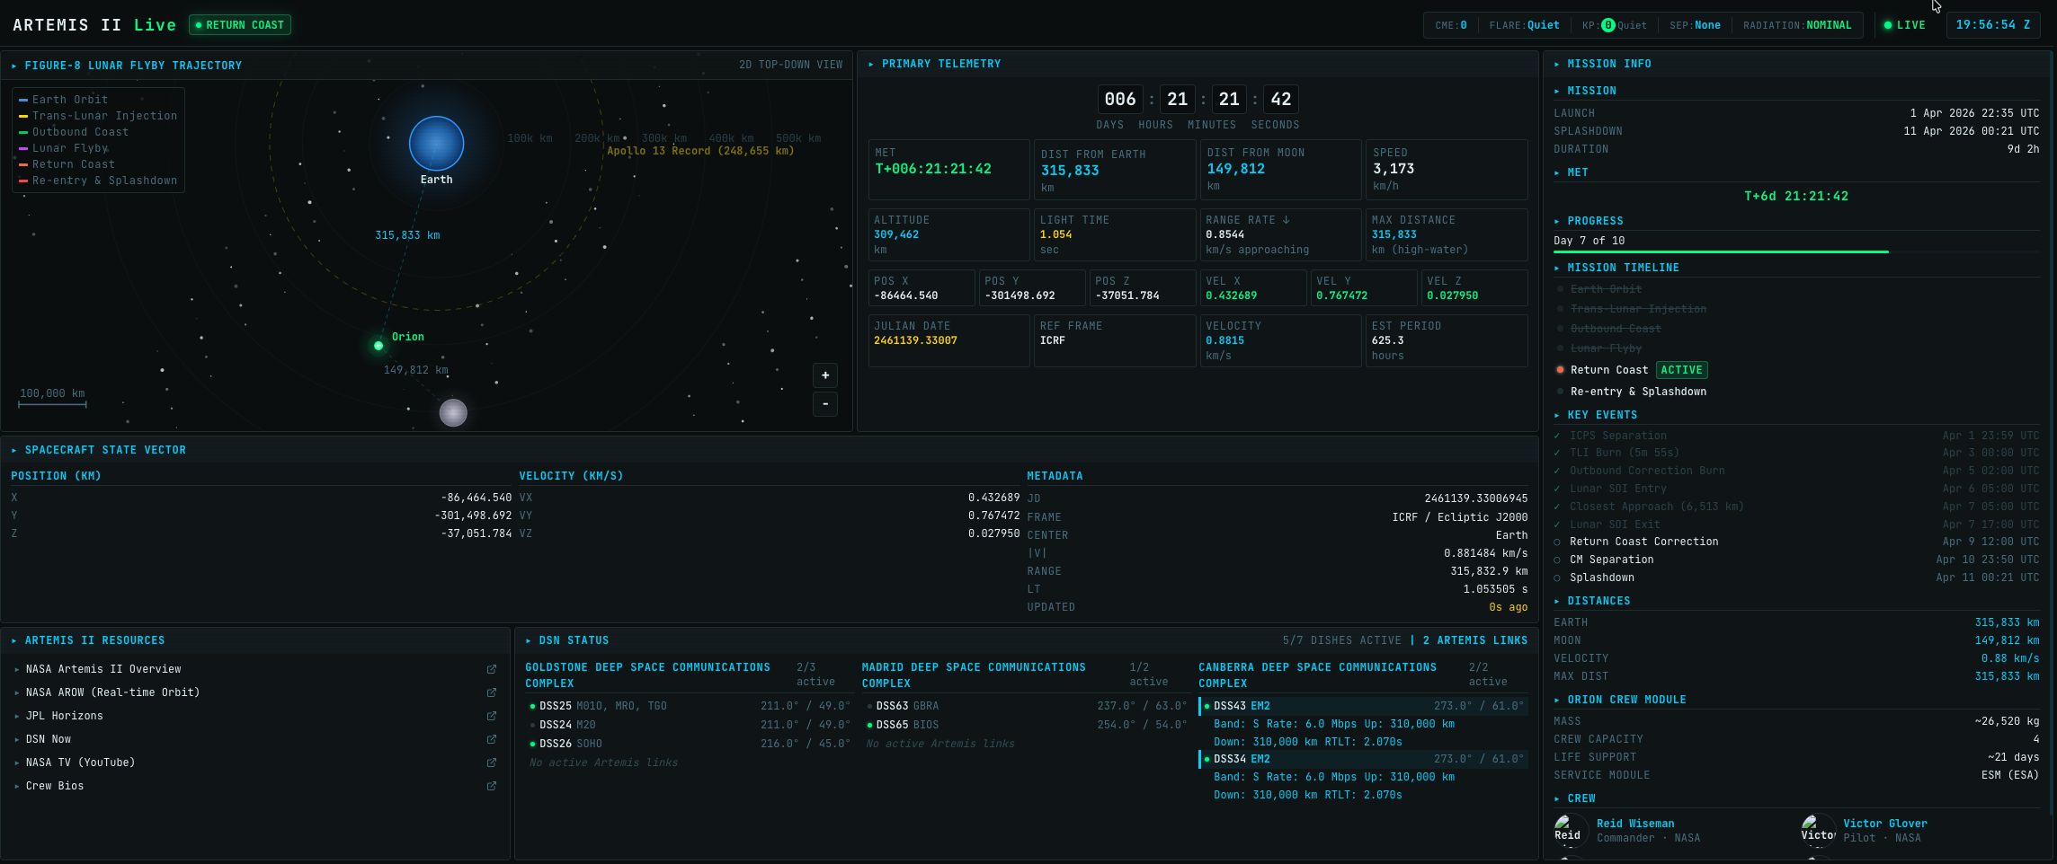Image resolution: width=2057 pixels, height=864 pixels.
Task: Click the DSS25 active status dot
Action: tap(532, 707)
